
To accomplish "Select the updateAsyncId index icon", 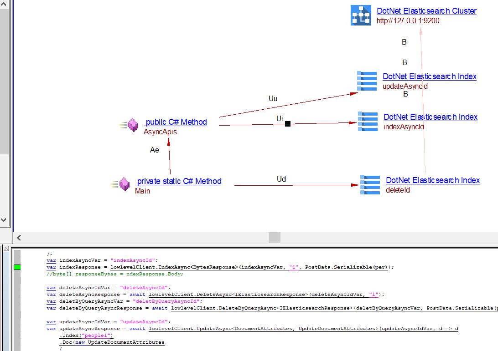I will [367, 81].
